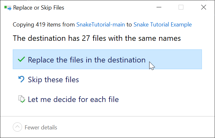This screenshot has width=215, height=138.
Task: Pick "Let me decide for each file"
Action: [x=73, y=99]
